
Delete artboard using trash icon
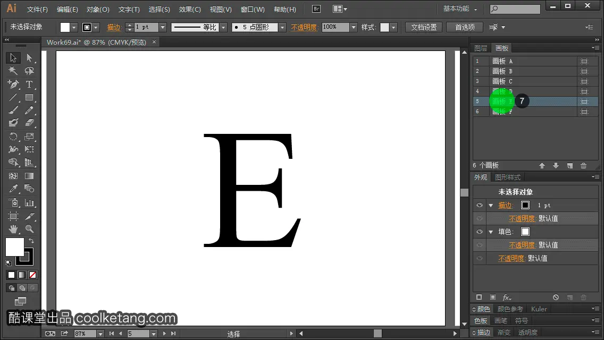click(x=584, y=166)
